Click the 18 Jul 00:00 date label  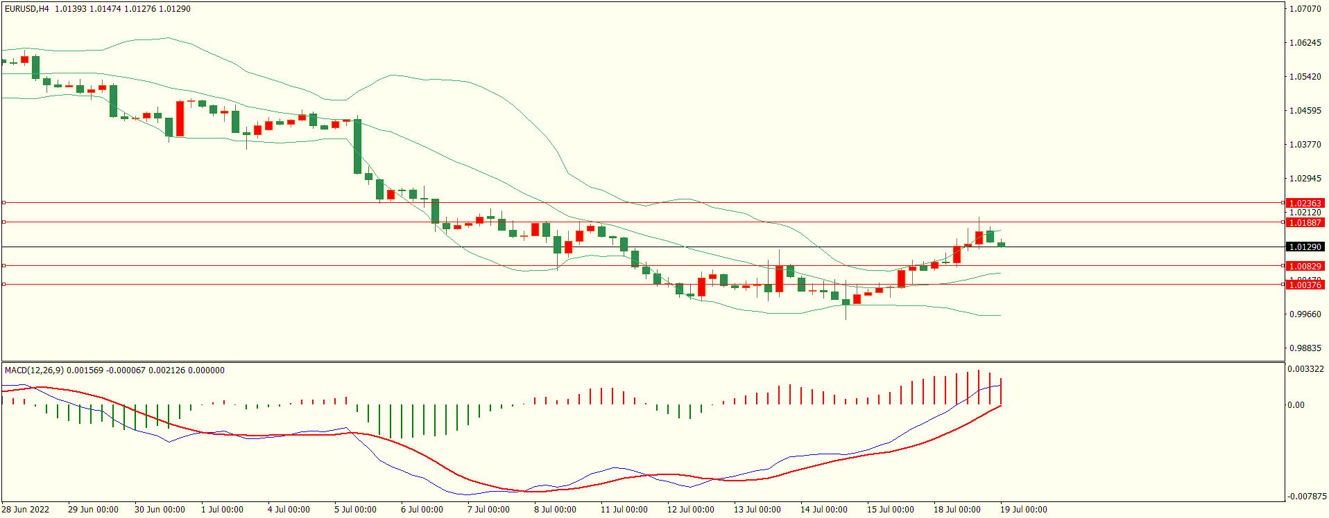click(957, 510)
